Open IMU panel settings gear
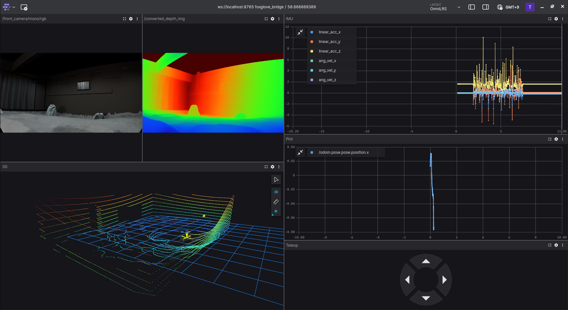Viewport: 568px width, 310px height. click(x=556, y=19)
